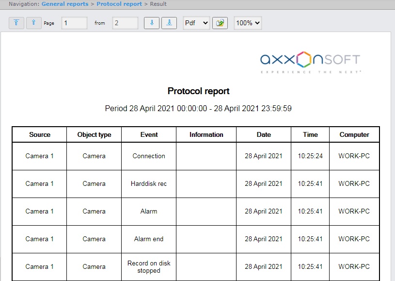The image size is (395, 281).
Task: Click Camera 1 in the Connection row
Action: pos(40,156)
